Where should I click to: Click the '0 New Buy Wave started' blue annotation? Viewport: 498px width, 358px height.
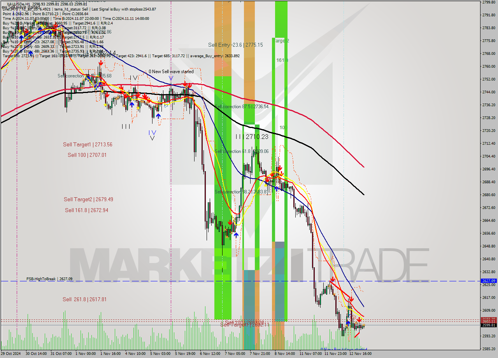coord(344,349)
